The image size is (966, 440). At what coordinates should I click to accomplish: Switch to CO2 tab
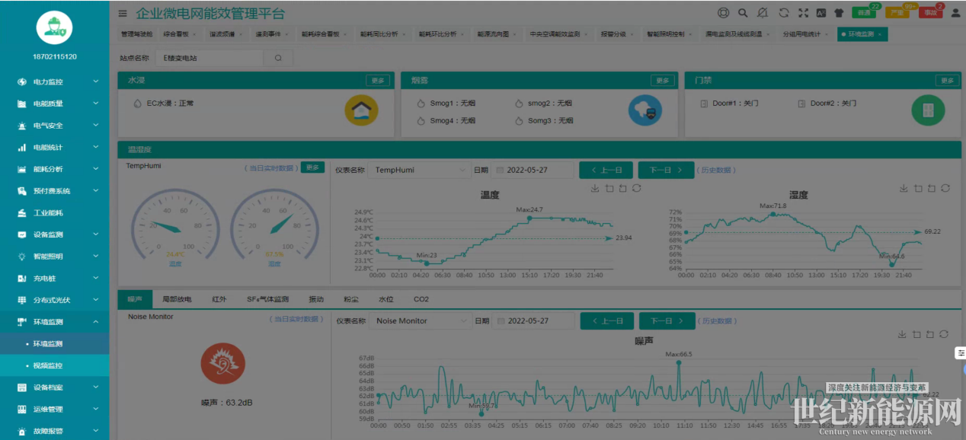click(x=421, y=299)
